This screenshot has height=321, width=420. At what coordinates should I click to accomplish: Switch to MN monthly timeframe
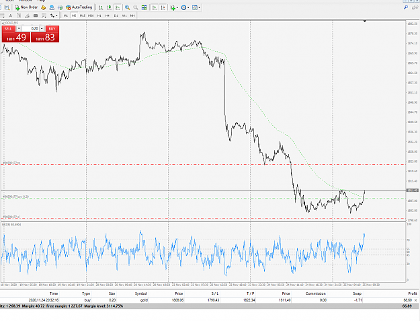coord(132,15)
